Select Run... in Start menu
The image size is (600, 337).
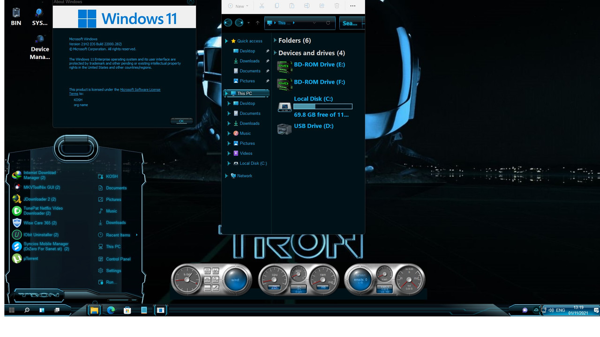pyautogui.click(x=107, y=282)
